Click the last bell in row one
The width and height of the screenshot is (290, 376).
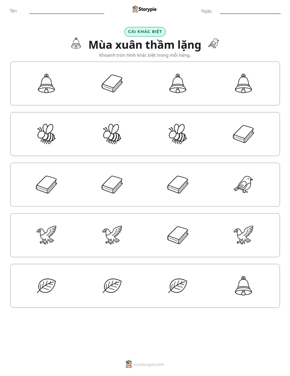(243, 83)
